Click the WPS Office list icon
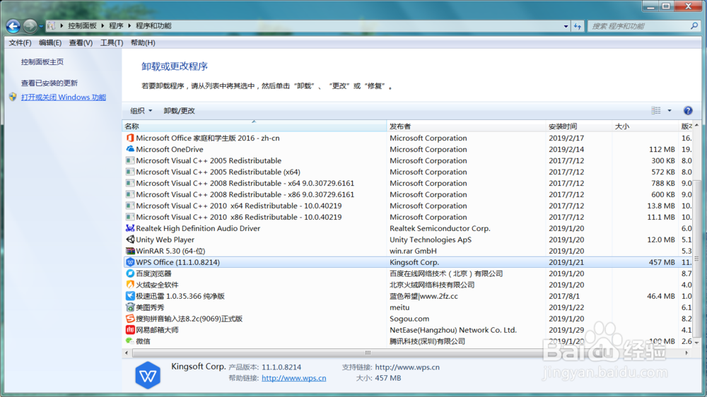Screen dimensions: 707x397 click(x=130, y=262)
